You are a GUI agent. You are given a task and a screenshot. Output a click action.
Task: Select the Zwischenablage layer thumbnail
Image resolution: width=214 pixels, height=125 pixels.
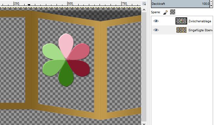pyautogui.click(x=181, y=21)
